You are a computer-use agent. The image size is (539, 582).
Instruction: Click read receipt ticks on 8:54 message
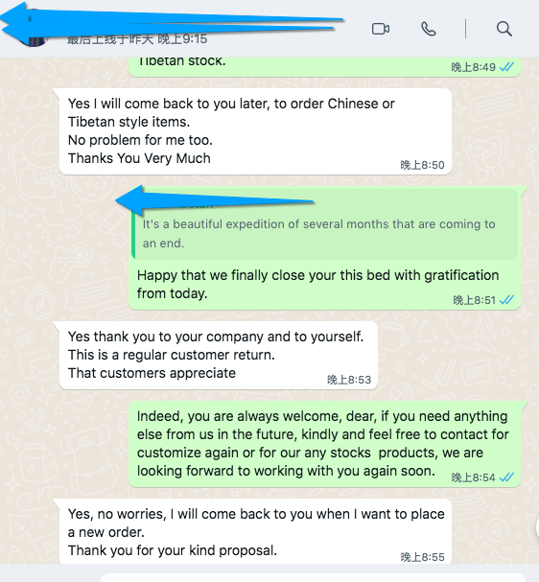click(x=506, y=477)
